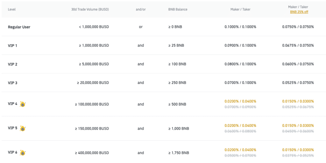The height and width of the screenshot is (163, 326).
Task: Select the VIP 2 level label
Action: (12, 64)
